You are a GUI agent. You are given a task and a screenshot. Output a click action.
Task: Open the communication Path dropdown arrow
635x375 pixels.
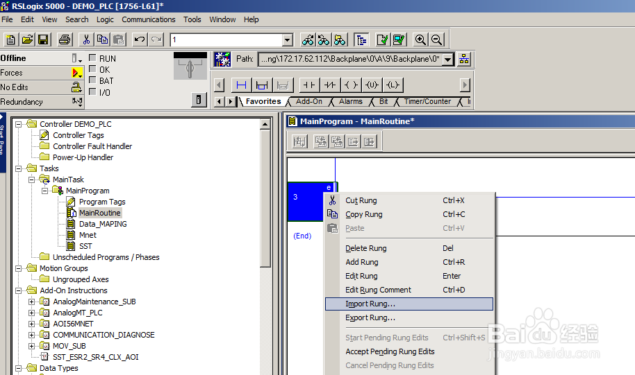[x=448, y=60]
